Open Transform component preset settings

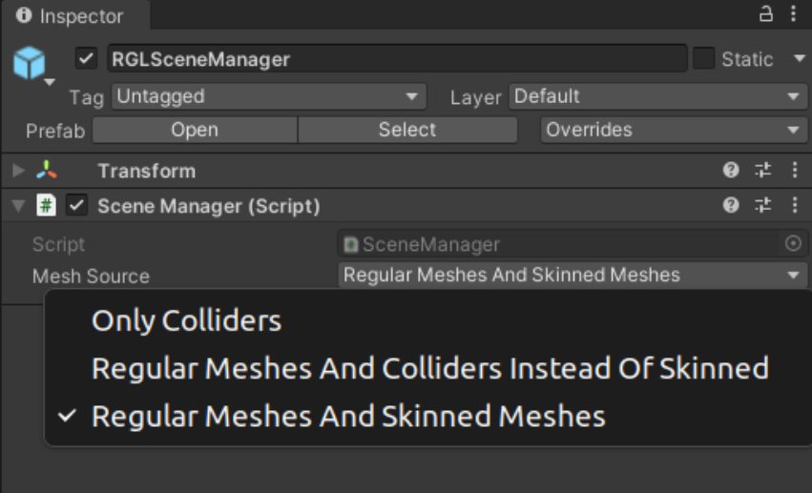click(762, 171)
